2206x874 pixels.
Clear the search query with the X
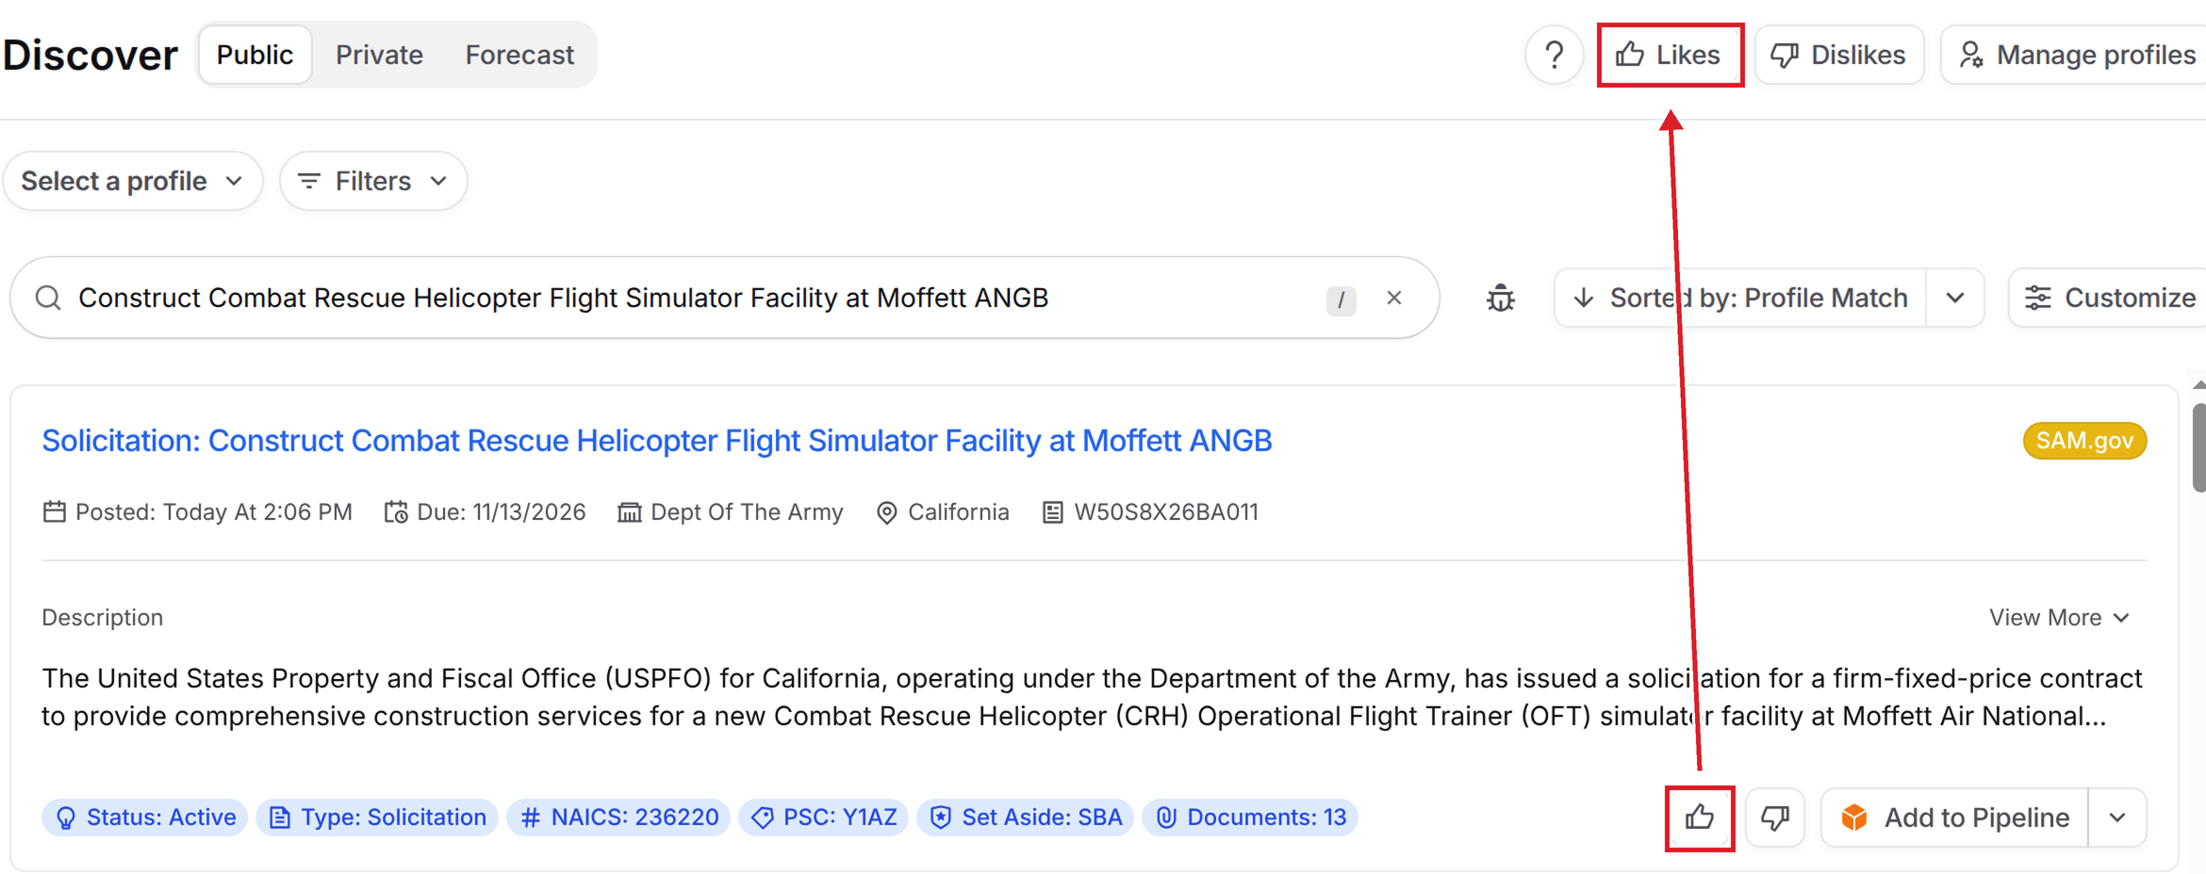click(1394, 299)
